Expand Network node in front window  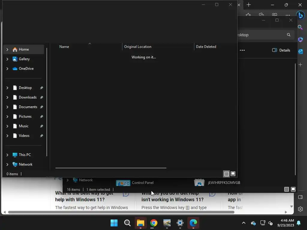click(7, 164)
